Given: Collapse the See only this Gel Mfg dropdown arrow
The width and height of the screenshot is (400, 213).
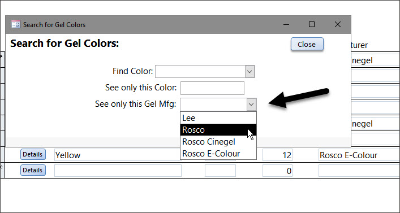Looking at the screenshot, I should [252, 105].
